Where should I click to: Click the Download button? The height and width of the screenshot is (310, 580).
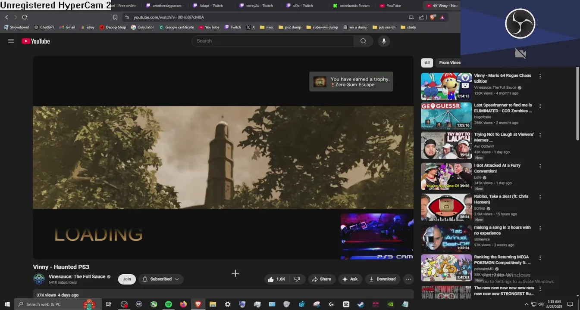[x=382, y=279]
